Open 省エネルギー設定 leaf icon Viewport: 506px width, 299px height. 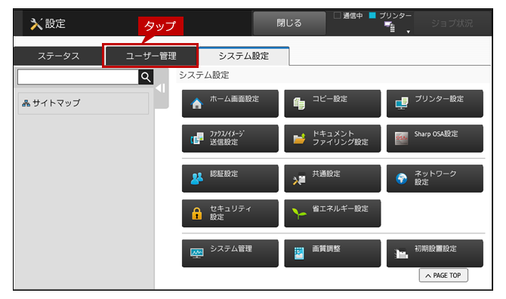click(x=299, y=214)
